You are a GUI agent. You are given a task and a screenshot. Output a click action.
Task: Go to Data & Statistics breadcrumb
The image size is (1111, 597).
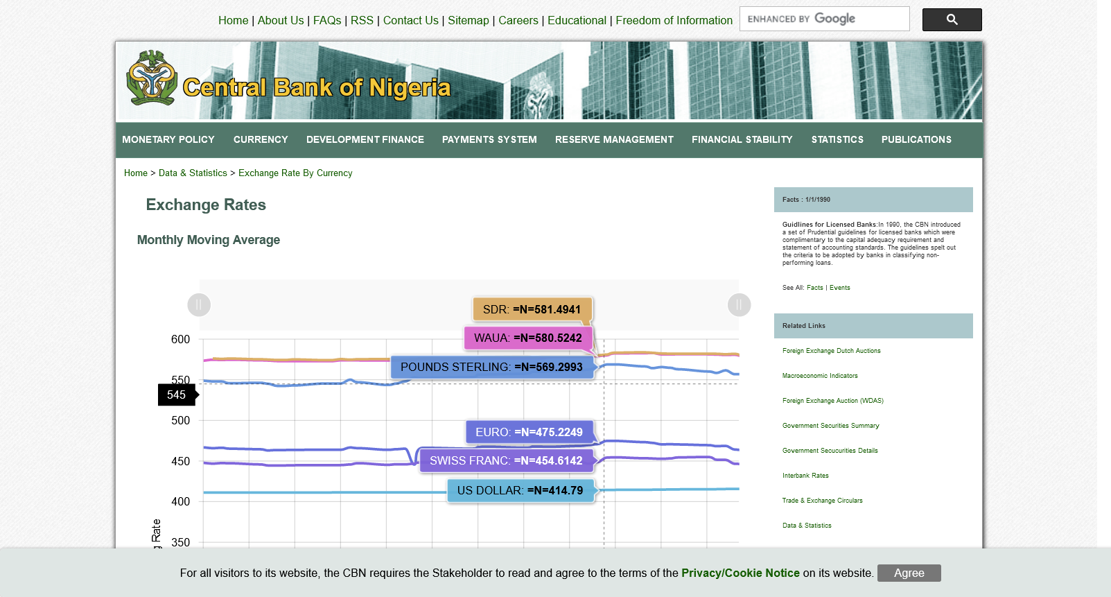point(193,173)
